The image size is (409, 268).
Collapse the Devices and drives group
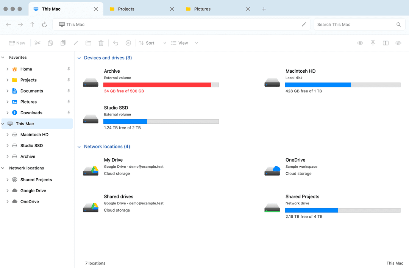click(79, 58)
